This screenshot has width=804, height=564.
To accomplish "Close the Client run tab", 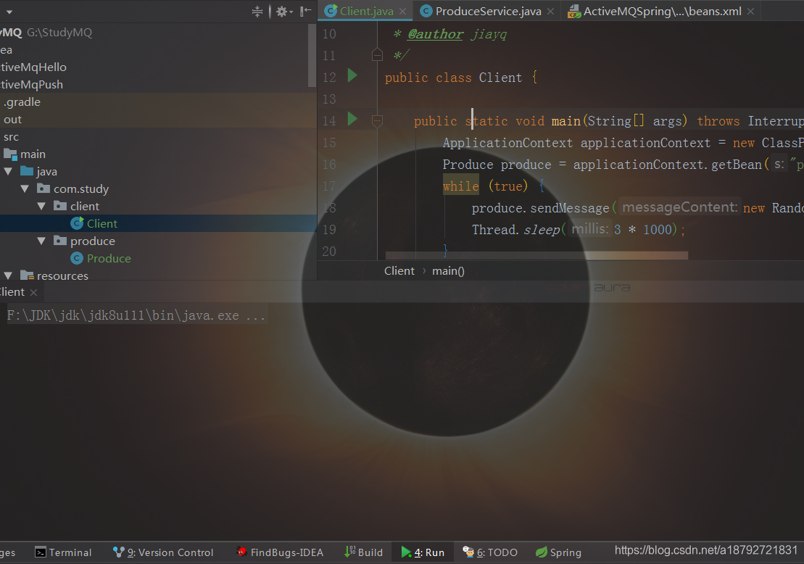I will (34, 292).
